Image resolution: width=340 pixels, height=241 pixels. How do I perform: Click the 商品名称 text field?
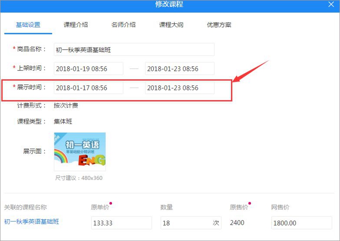134,50
